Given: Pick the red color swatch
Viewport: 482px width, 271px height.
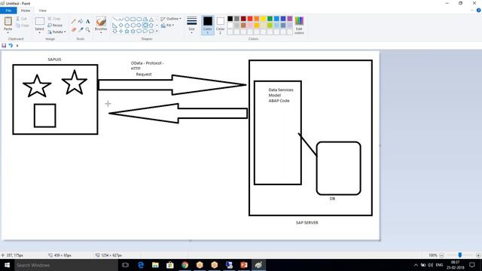Looking at the screenshot, I should click(x=250, y=19).
